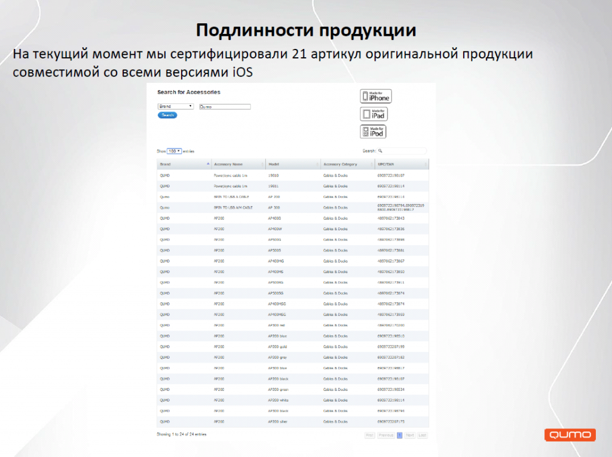Open the Show 100 entries dropdown
This screenshot has height=457, width=612.
pos(174,151)
